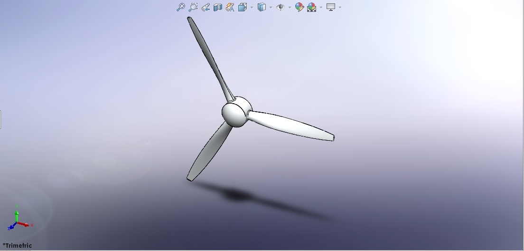524x251 pixels.
Task: Select the Zoom to Area tool
Action: click(193, 7)
